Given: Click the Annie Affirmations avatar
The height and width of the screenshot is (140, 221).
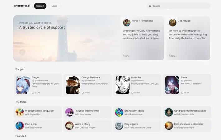Looking at the screenshot, I should (x=127, y=22).
